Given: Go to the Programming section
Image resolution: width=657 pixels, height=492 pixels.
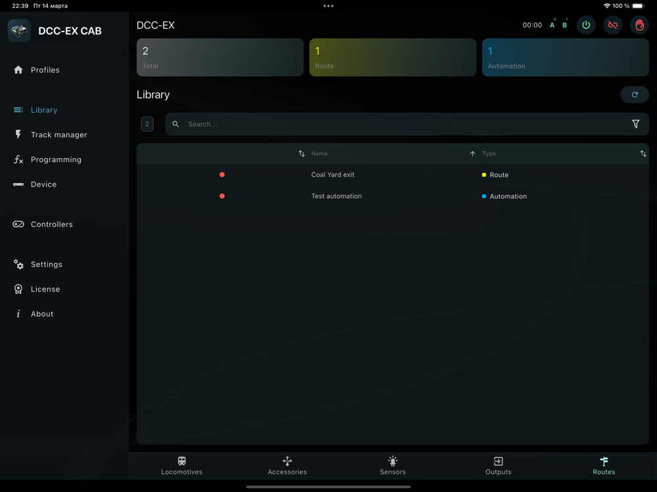Looking at the screenshot, I should 56,159.
